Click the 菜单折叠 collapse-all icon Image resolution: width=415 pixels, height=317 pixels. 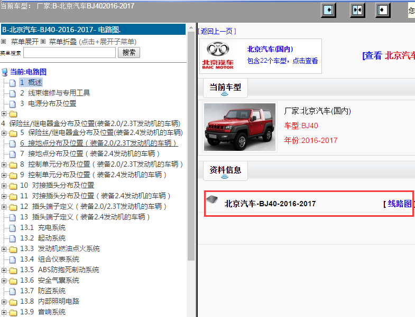43,42
